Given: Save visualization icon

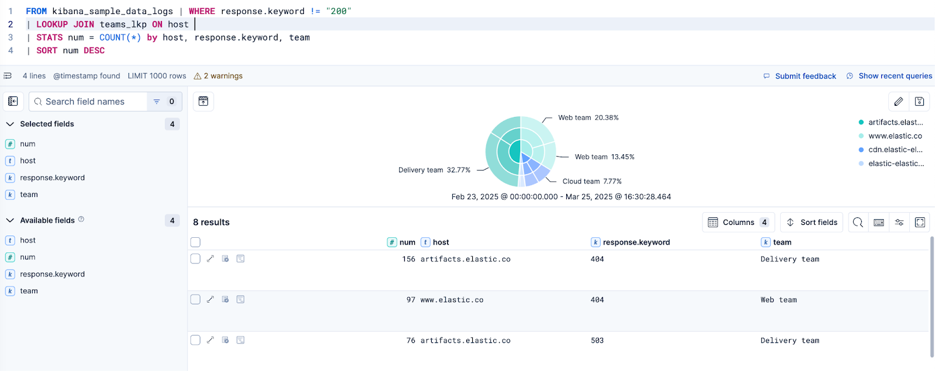Looking at the screenshot, I should (919, 102).
